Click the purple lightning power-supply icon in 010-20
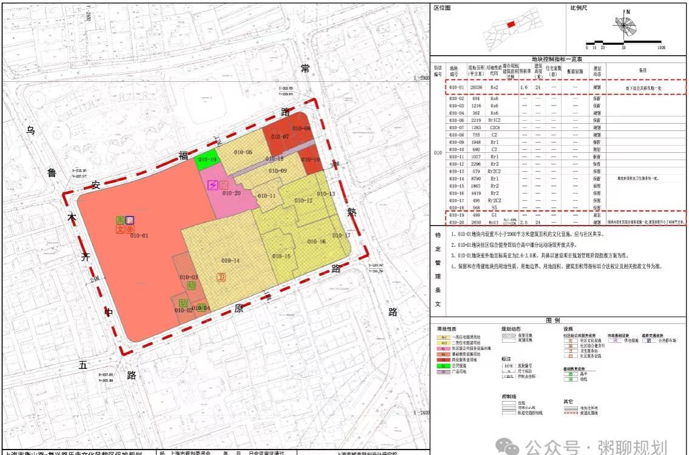 point(213,185)
